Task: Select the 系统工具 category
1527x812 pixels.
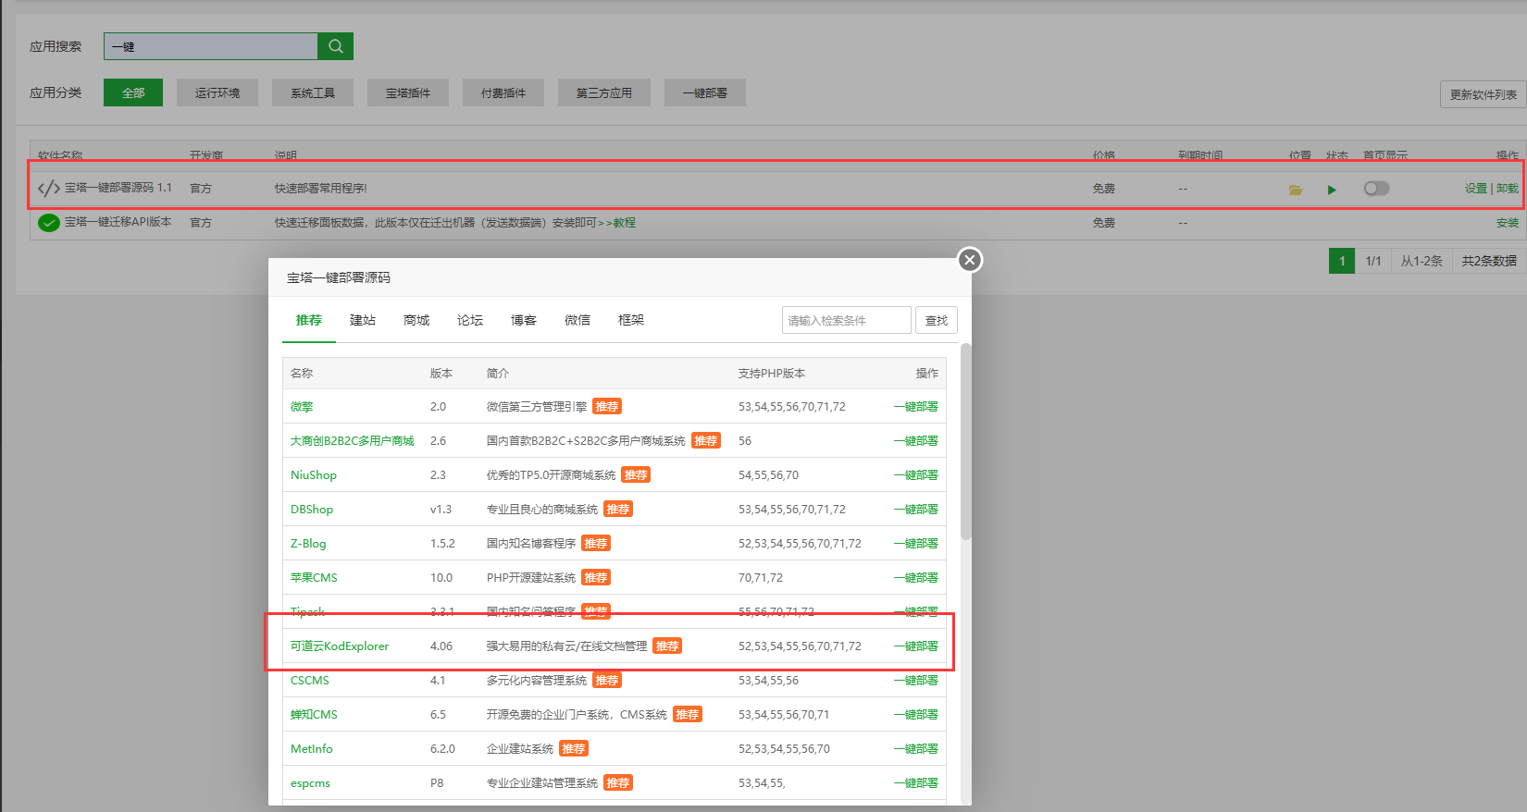Action: [x=313, y=92]
